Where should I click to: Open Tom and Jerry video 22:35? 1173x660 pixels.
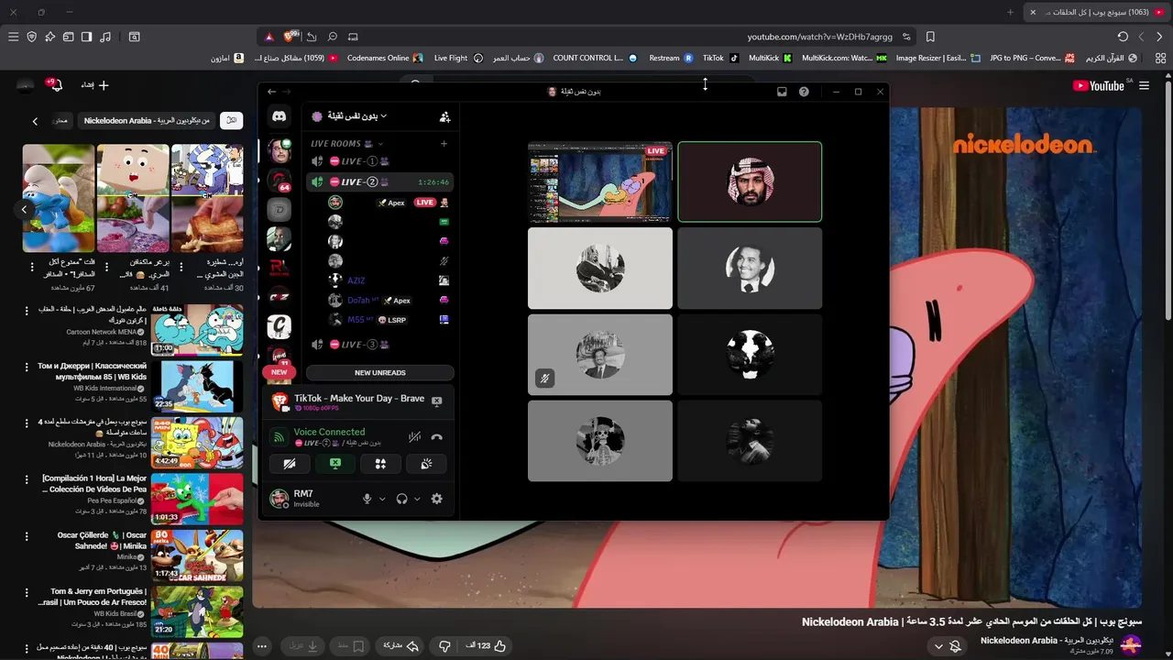coord(197,386)
